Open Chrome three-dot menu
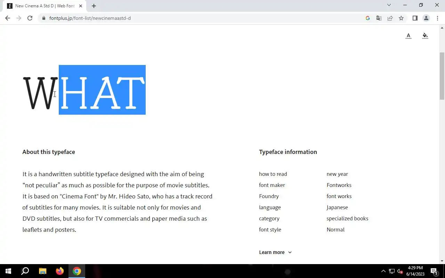The width and height of the screenshot is (445, 278). point(437,18)
